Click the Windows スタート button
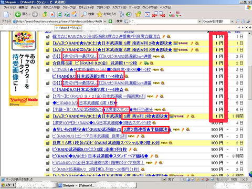 [x=8, y=185]
